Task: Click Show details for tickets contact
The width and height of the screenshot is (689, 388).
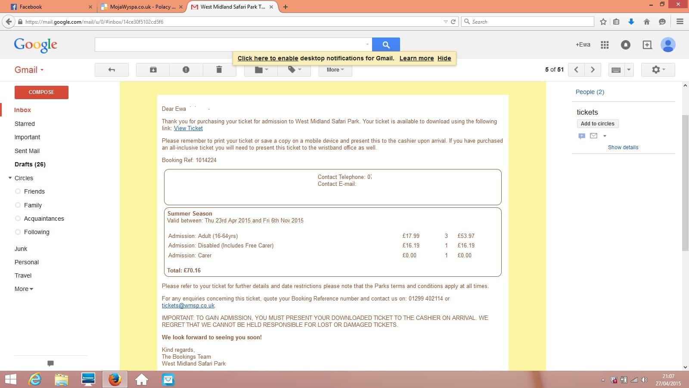Action: click(623, 147)
